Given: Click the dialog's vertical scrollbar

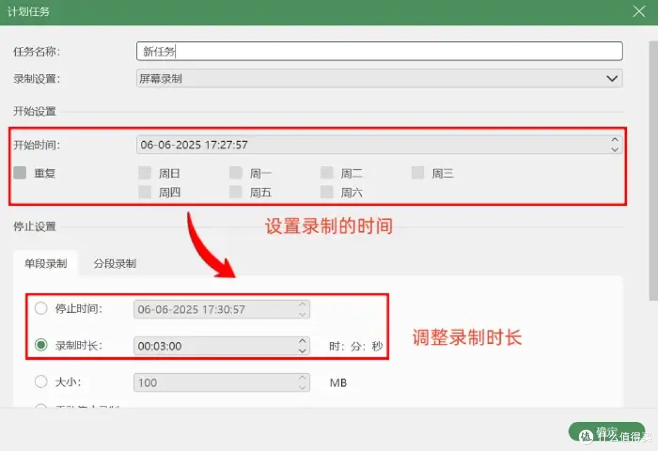Looking at the screenshot, I should (x=653, y=170).
